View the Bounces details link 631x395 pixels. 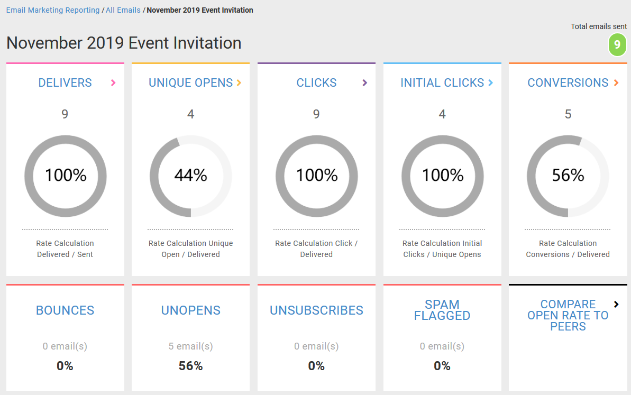click(x=65, y=310)
